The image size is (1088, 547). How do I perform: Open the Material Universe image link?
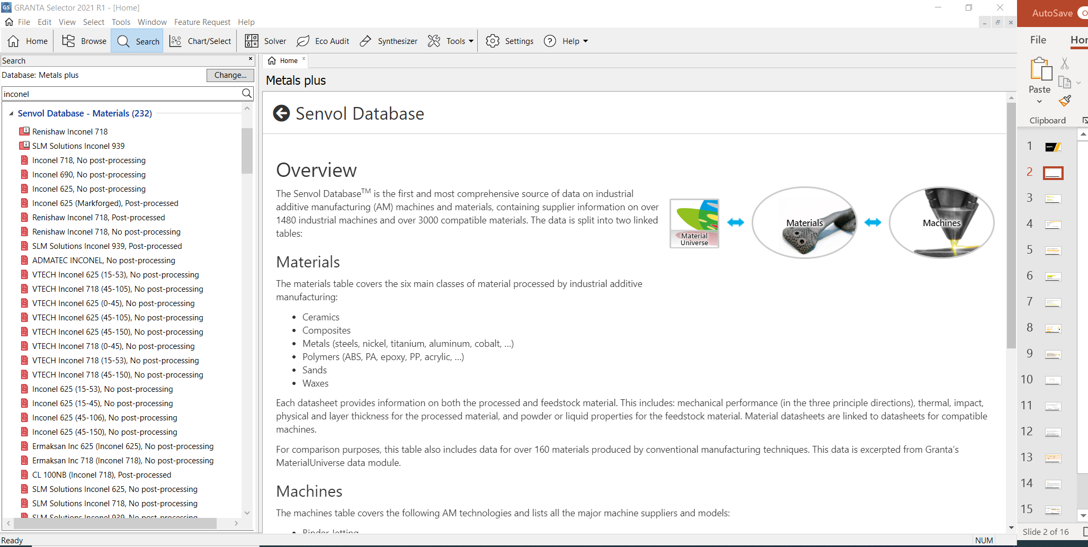(x=694, y=223)
